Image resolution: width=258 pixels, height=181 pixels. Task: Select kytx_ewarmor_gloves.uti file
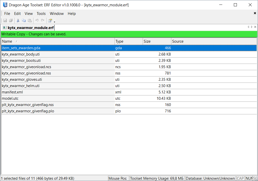coord(129,80)
